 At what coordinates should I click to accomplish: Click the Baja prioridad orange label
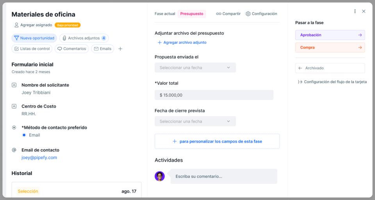(x=68, y=25)
